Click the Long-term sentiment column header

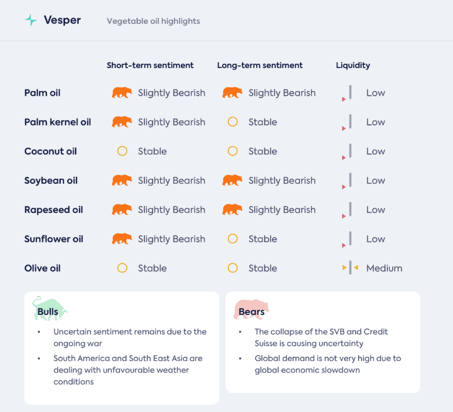point(260,65)
